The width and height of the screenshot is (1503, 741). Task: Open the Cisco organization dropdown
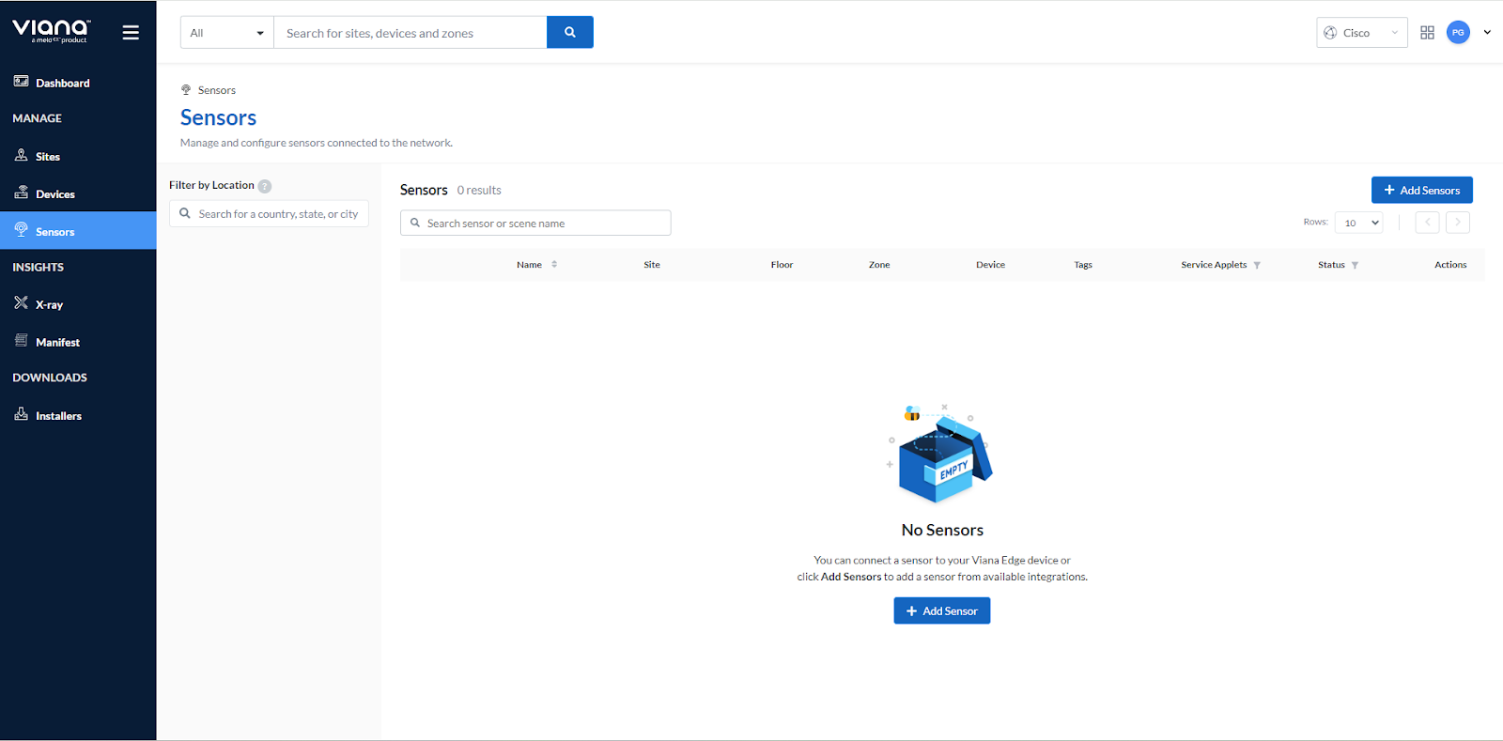(x=1361, y=33)
